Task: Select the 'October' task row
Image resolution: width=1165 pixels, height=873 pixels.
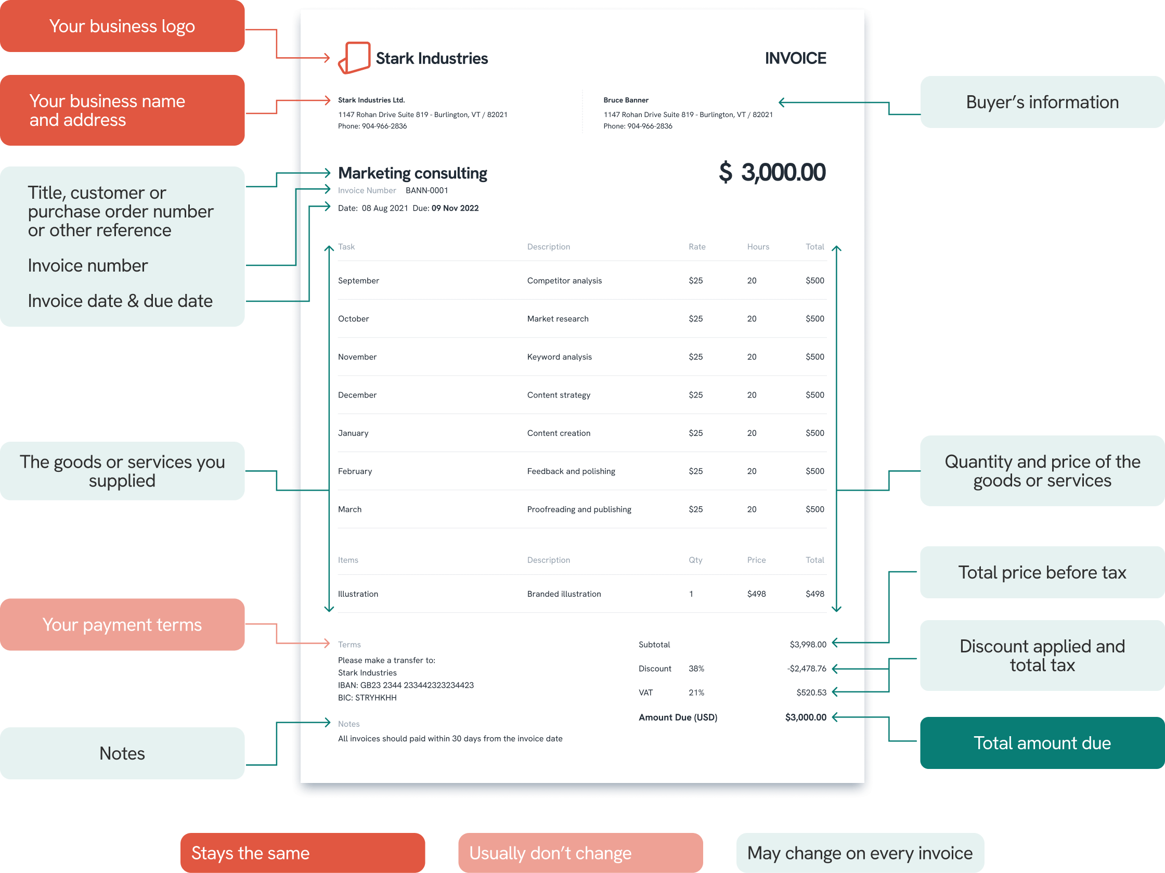Action: point(582,319)
